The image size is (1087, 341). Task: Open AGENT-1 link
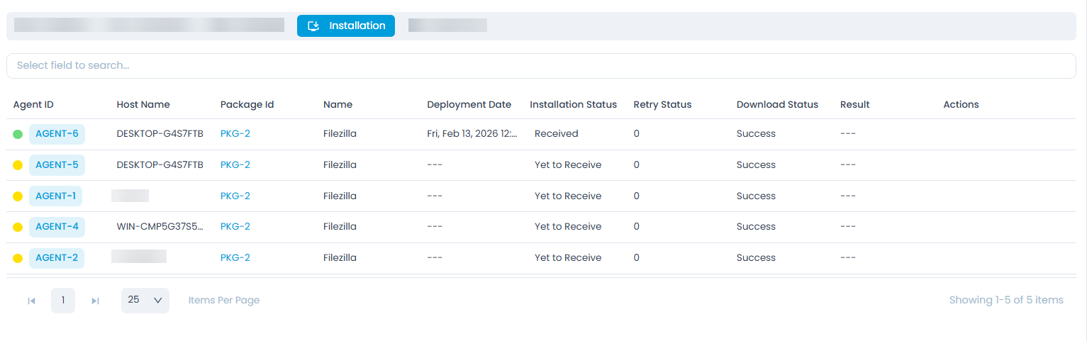[55, 196]
